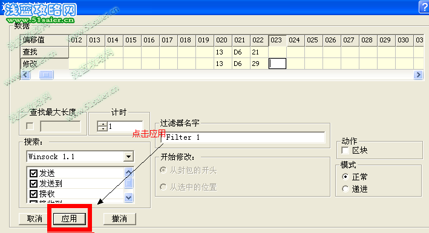The image size is (429, 233).
Task: Uncheck the 发送 checkbox
Action: point(33,173)
